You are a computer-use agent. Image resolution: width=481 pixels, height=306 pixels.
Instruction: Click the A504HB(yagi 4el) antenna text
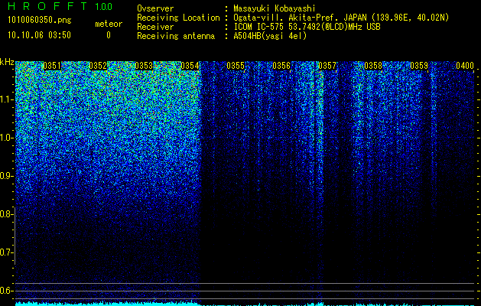[x=270, y=36]
